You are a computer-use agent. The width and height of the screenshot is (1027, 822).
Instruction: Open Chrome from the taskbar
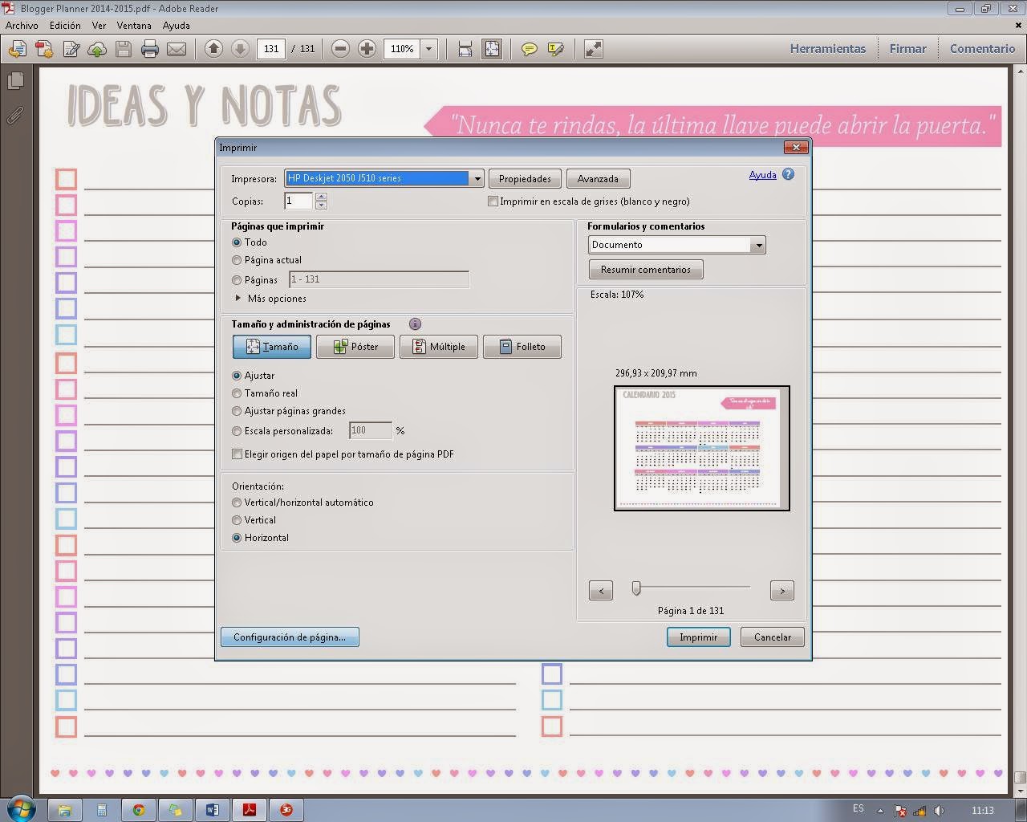tap(139, 810)
